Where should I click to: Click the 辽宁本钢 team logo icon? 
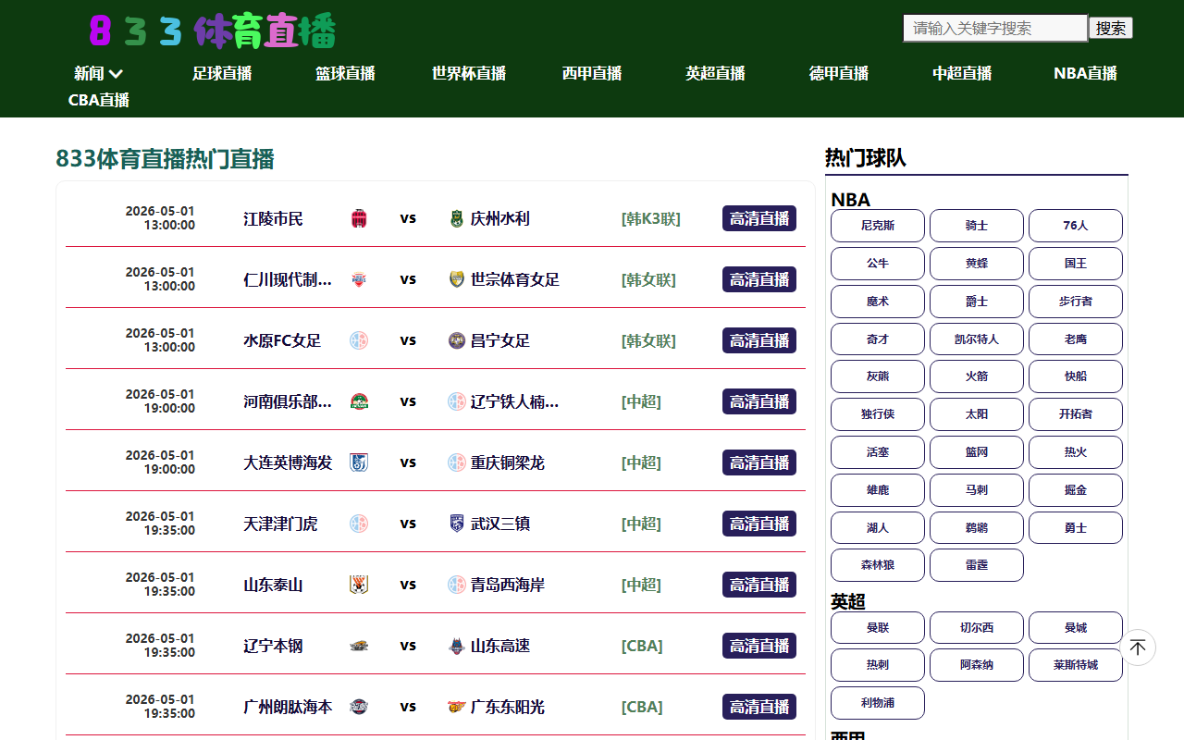pyautogui.click(x=359, y=646)
